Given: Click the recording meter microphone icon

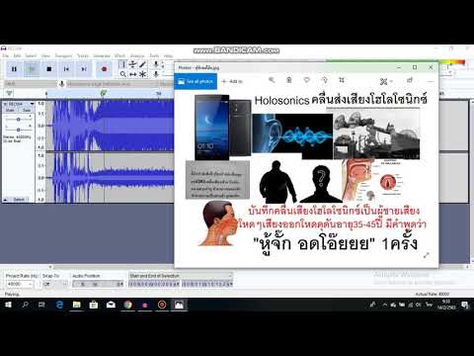Looking at the screenshot, I should click(x=156, y=64).
